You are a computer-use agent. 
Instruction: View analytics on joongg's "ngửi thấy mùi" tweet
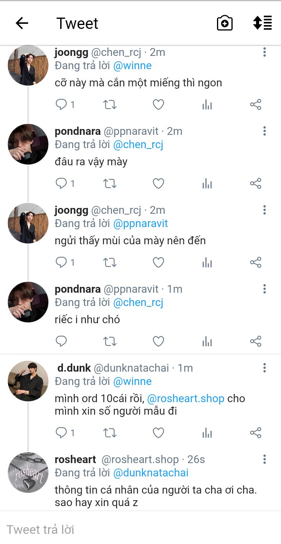[x=207, y=262]
